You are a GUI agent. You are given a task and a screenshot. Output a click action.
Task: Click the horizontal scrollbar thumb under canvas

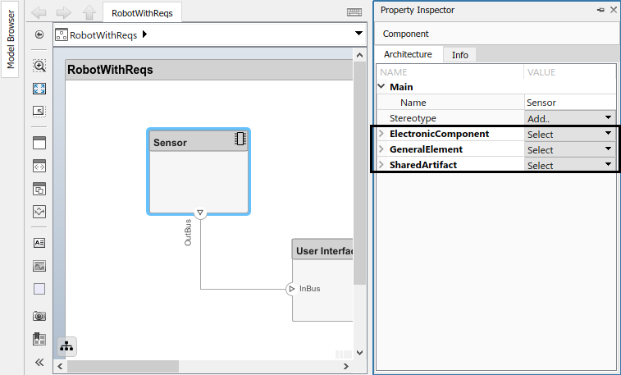[123, 366]
